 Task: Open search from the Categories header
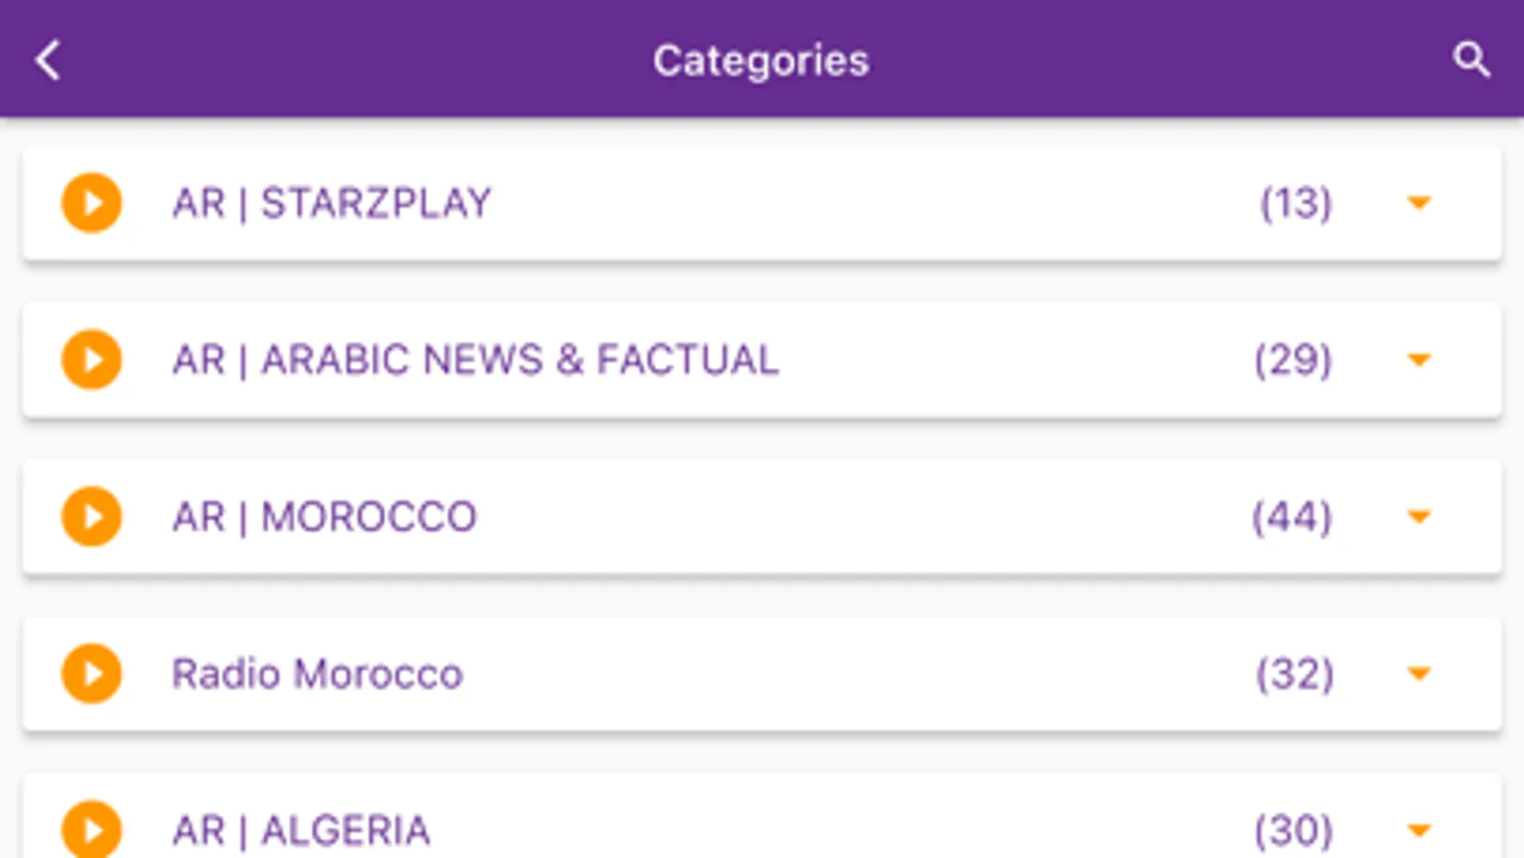[1471, 60]
